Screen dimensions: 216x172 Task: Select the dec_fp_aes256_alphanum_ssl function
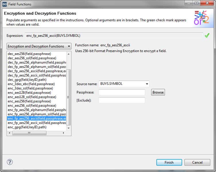pyautogui.click(x=37, y=67)
